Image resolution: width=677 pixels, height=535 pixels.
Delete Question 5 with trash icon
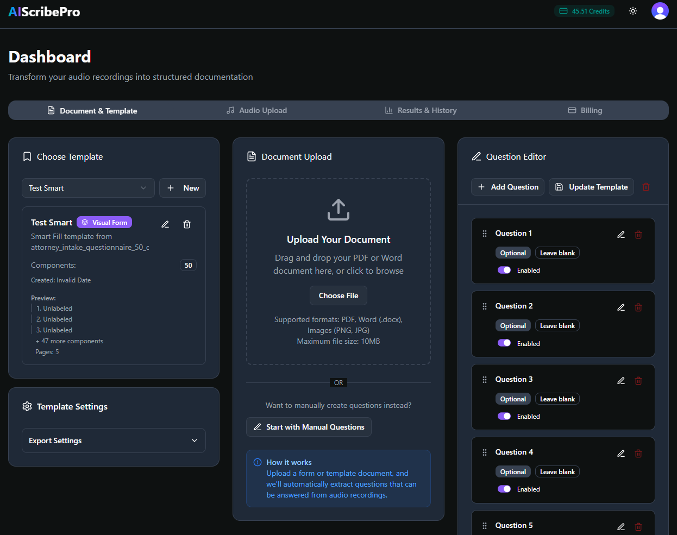[x=638, y=527]
